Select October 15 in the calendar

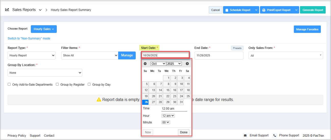[x=167, y=90]
